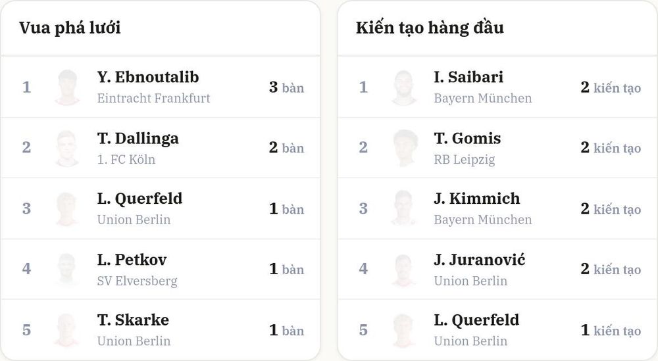658x361 pixels.
Task: Select T. Dallinga's avatar image
Action: click(67, 149)
